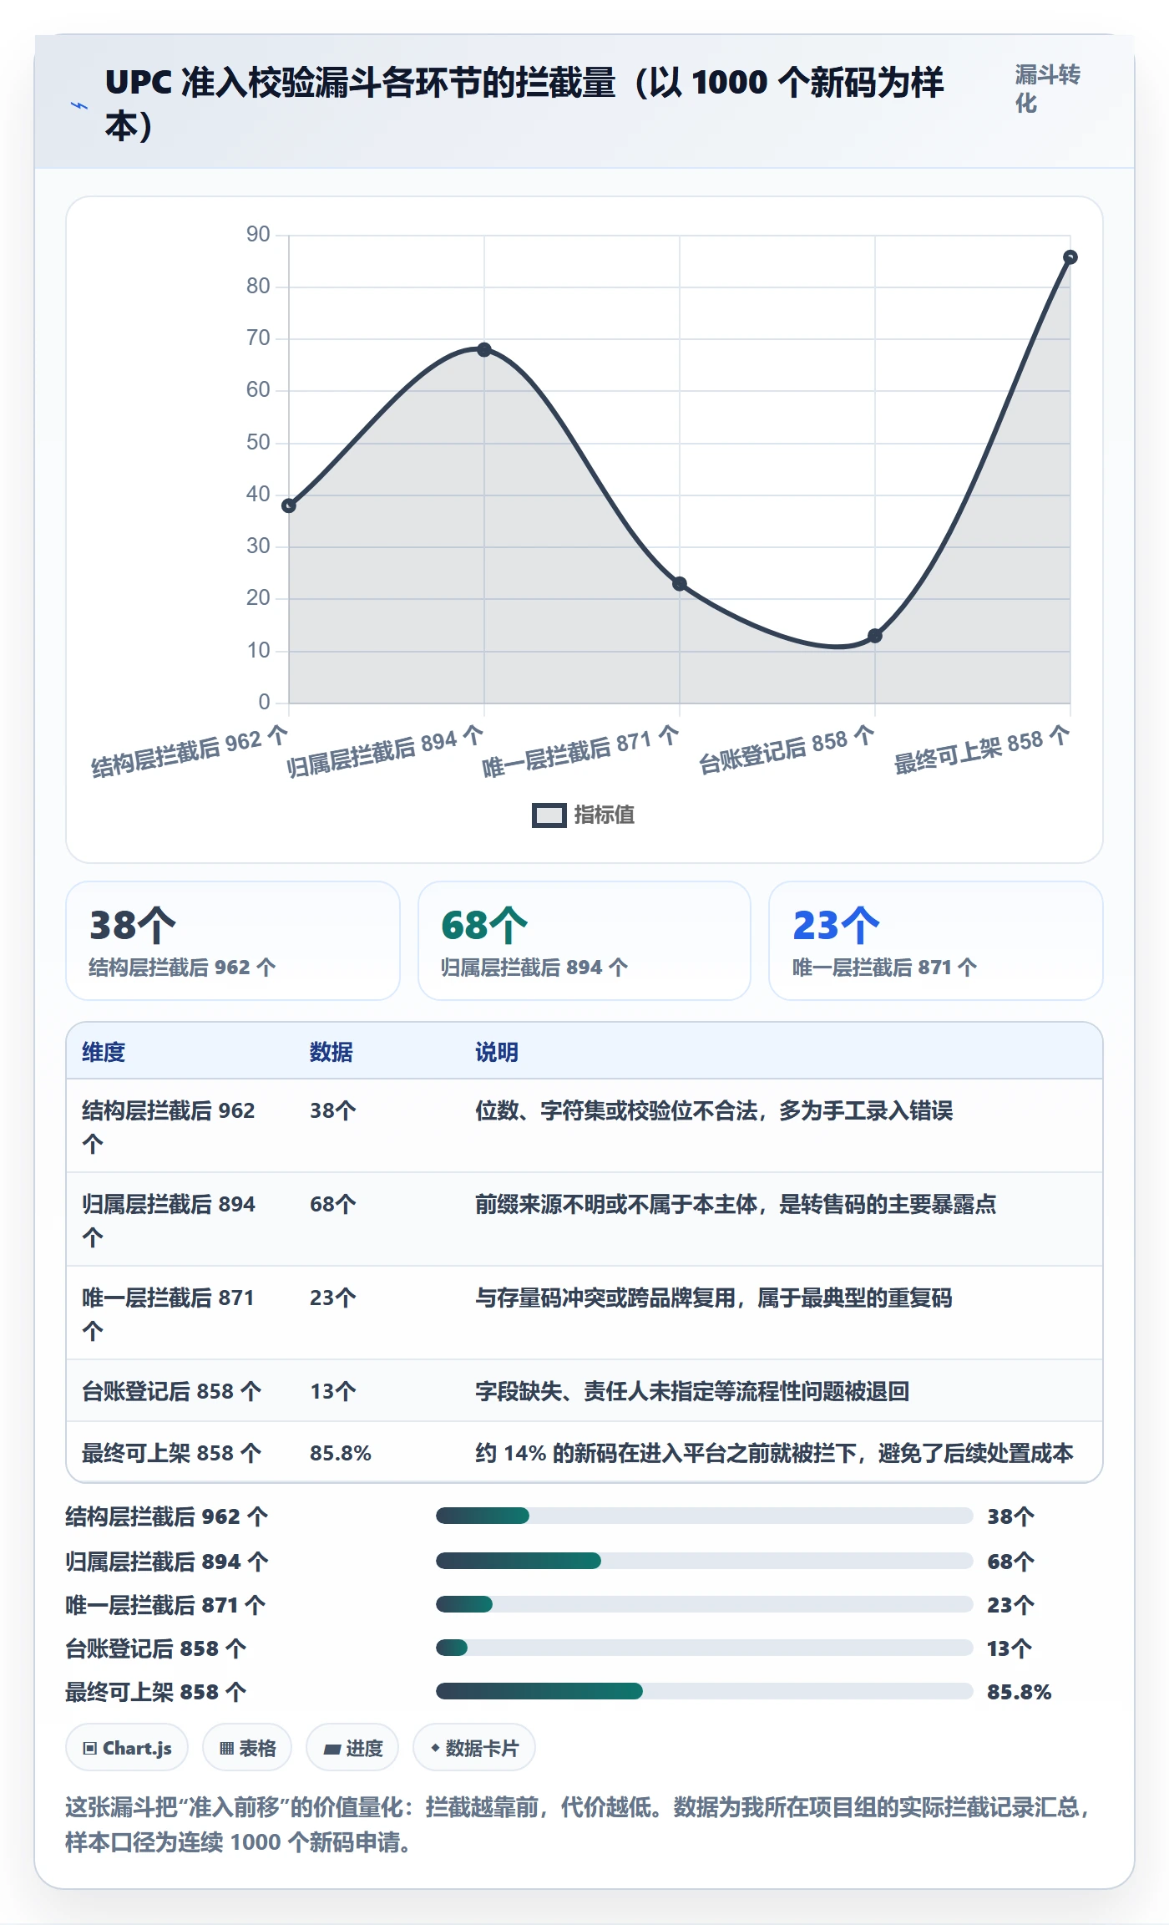Screen dimensions: 1169x1925
Task: Click the progress bar for 台账登记后 858 个
Action: click(x=704, y=1648)
